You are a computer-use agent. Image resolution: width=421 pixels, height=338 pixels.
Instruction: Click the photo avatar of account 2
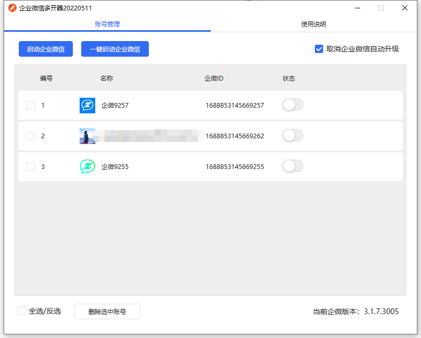87,136
